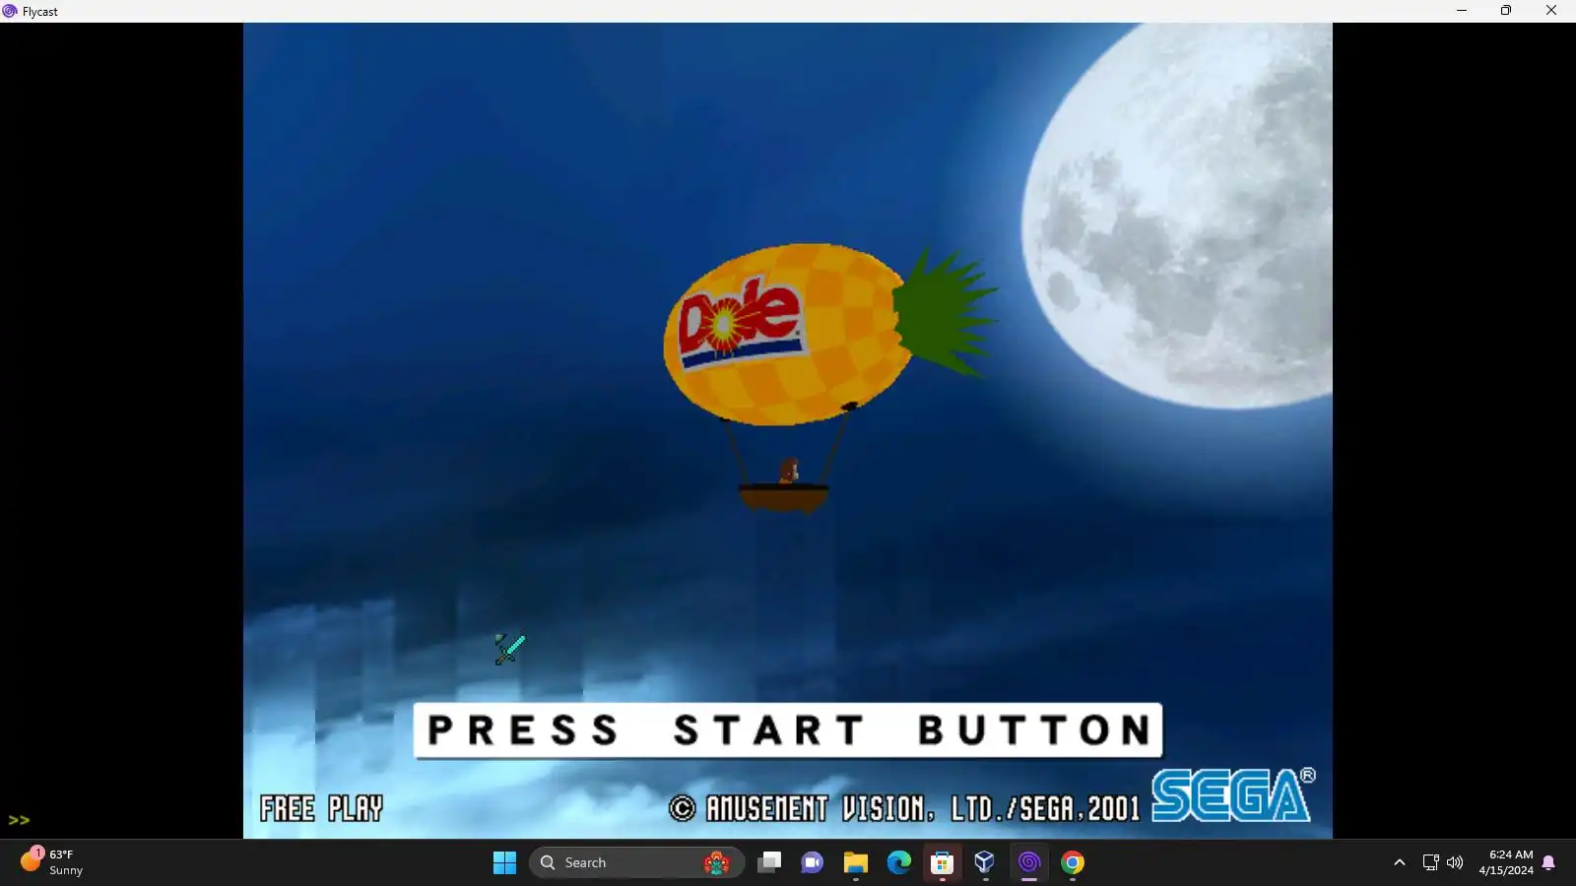Open the weather widget showing 63°F Sunny

click(x=53, y=862)
